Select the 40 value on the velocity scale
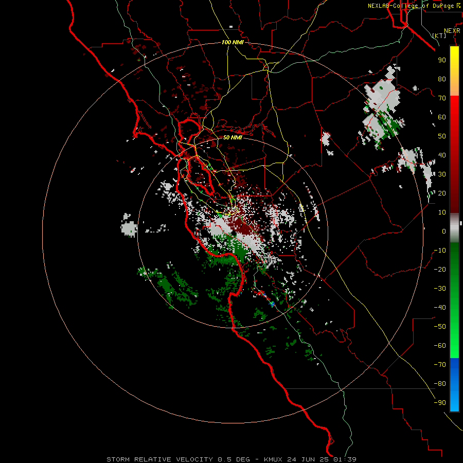The width and height of the screenshot is (463, 463). click(x=442, y=155)
